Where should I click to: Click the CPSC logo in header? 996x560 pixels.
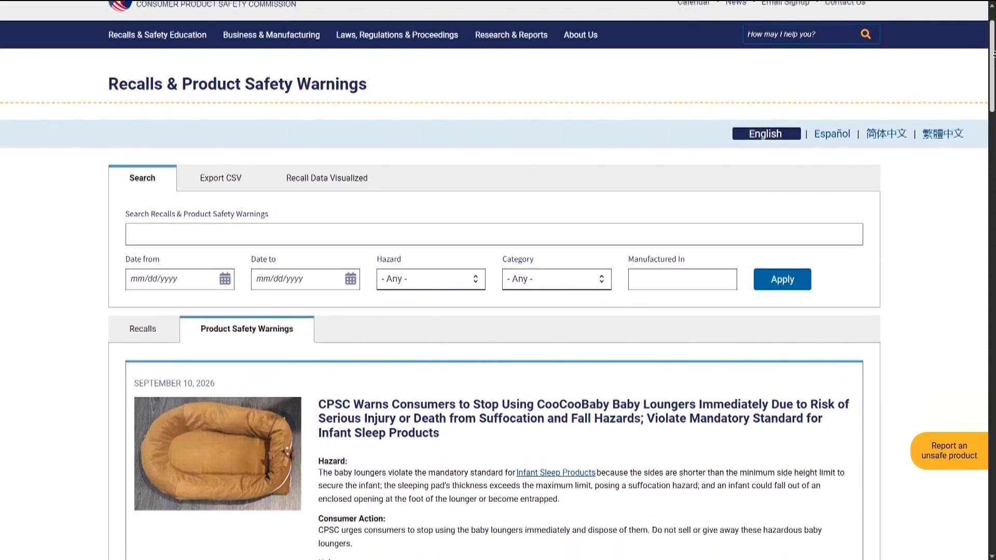click(120, 5)
